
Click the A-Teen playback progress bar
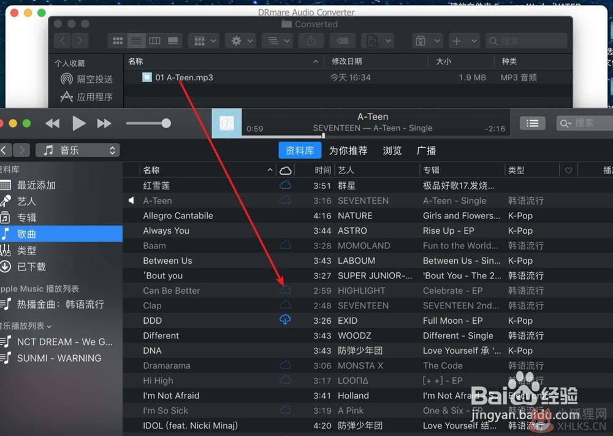pyautogui.click(x=376, y=136)
